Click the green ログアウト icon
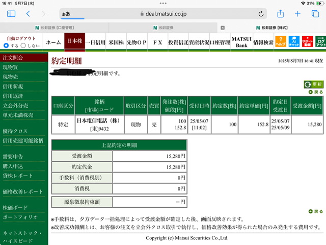 (320, 41)
